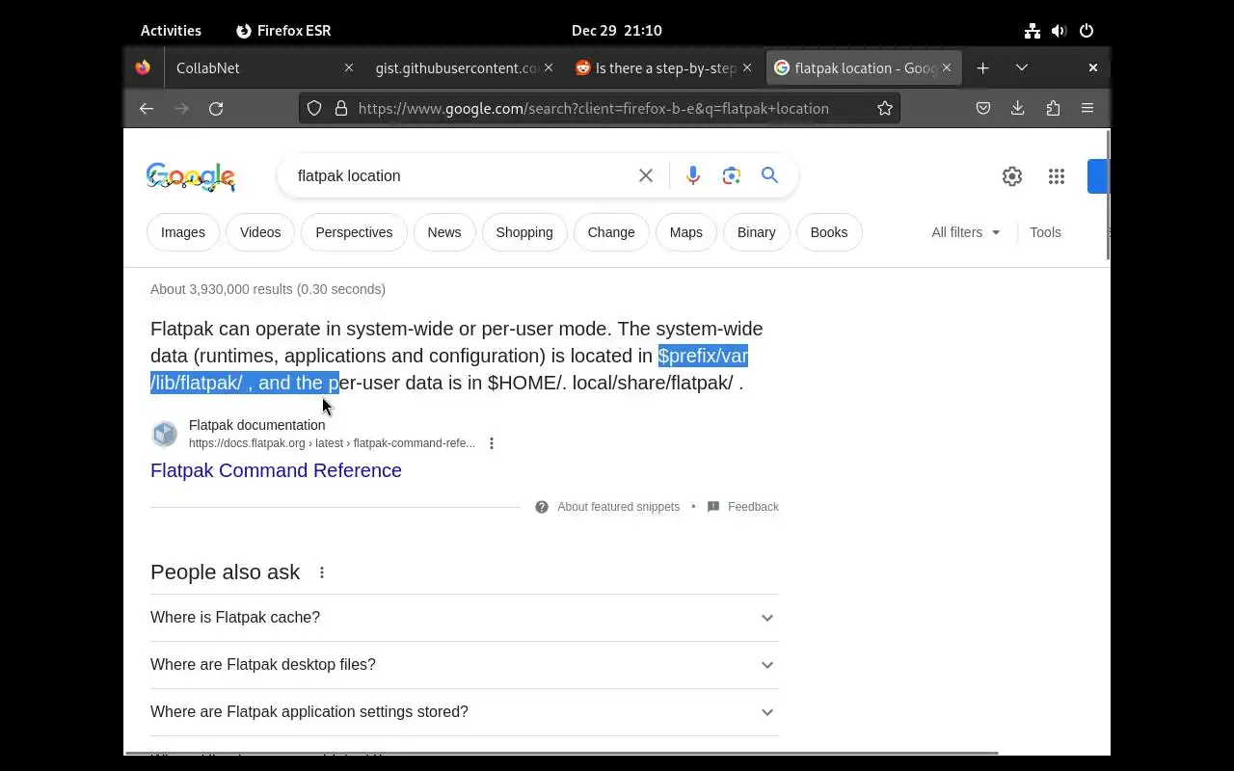This screenshot has width=1234, height=771.
Task: Clear the search box text
Action: click(x=646, y=175)
